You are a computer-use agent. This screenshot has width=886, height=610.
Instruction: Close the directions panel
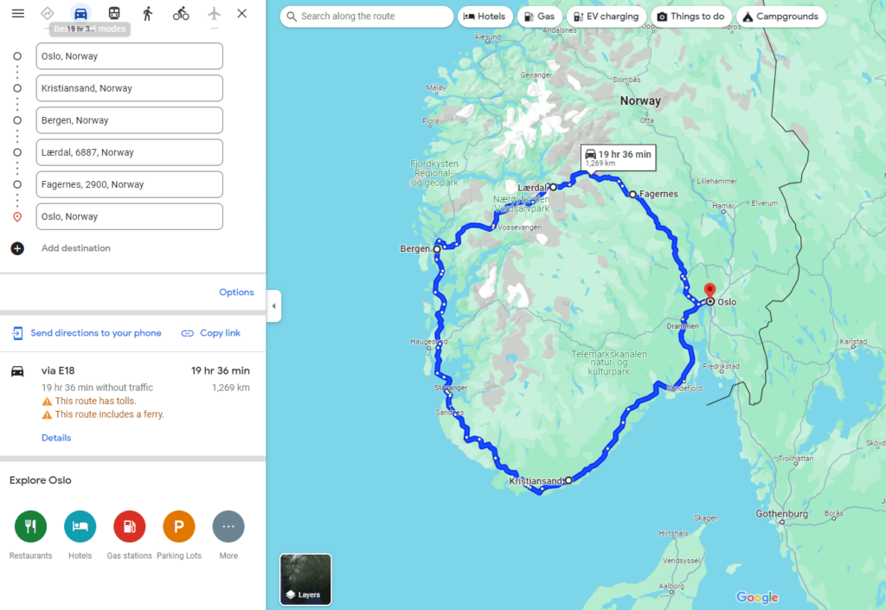point(242,14)
